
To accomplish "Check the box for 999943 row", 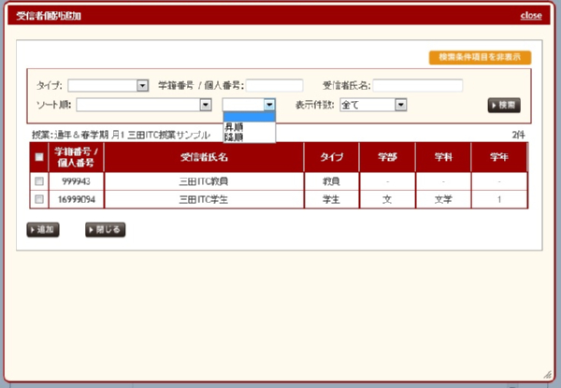I will (x=38, y=181).
